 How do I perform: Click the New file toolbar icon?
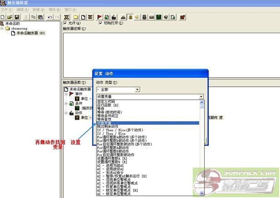click(3, 17)
